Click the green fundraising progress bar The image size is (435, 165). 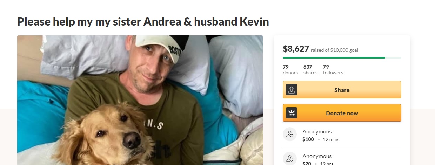342,57
